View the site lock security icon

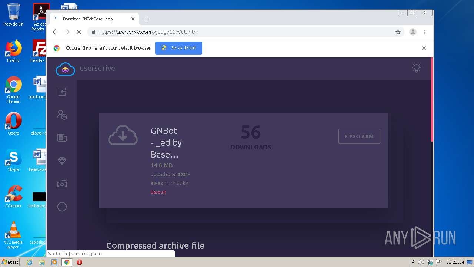pos(93,32)
